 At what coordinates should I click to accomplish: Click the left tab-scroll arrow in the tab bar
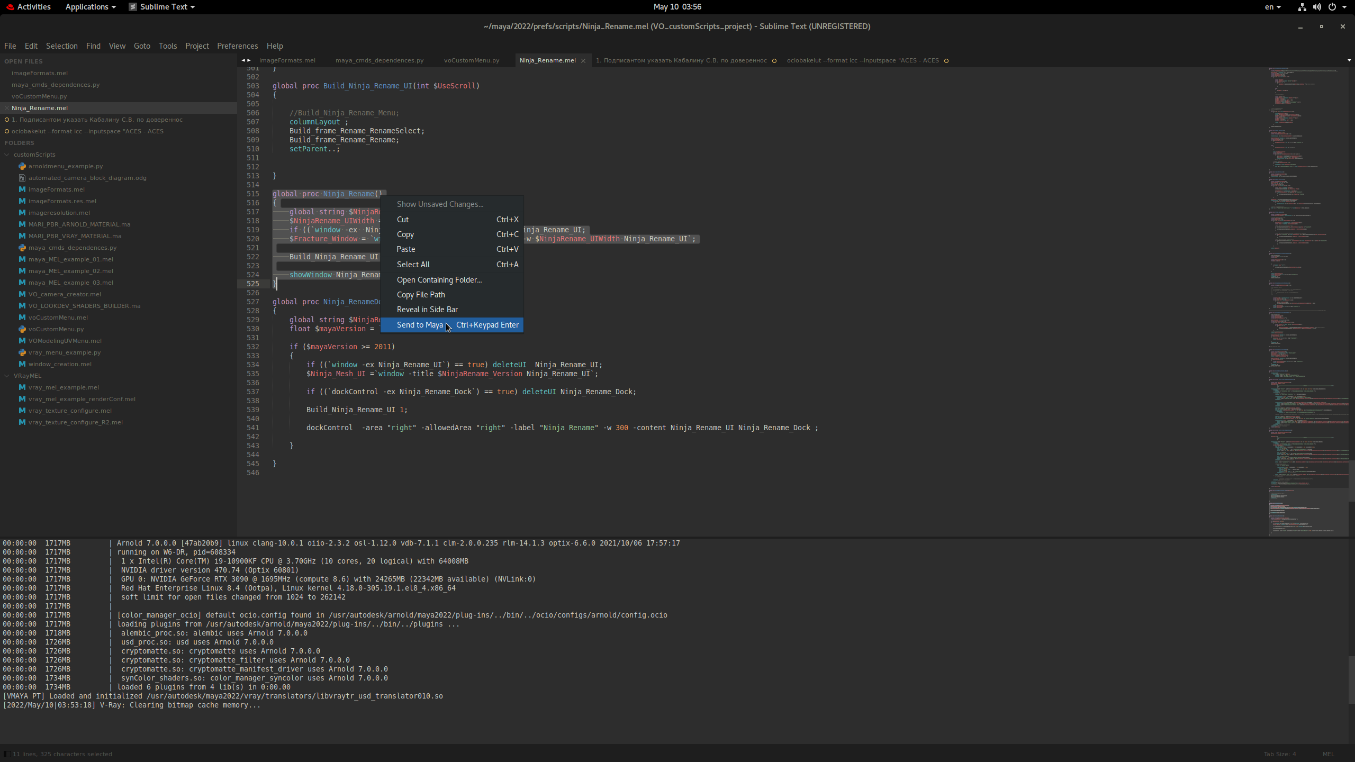pyautogui.click(x=242, y=60)
